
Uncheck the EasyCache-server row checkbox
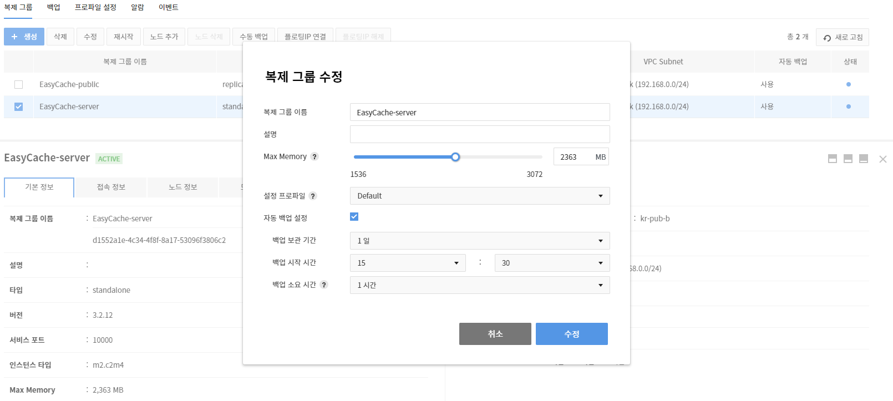[x=19, y=106]
